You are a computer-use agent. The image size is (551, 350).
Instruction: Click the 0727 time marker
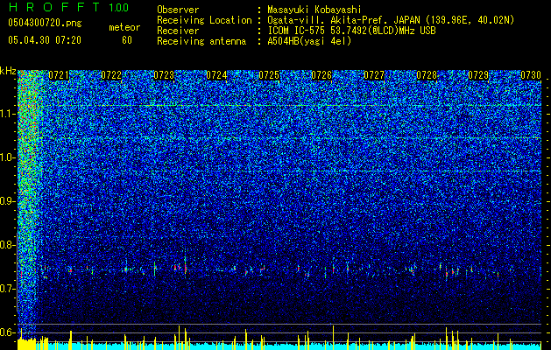(374, 75)
